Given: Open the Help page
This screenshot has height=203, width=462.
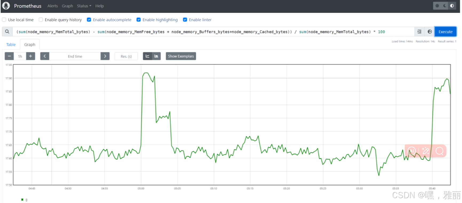Looking at the screenshot, I should pyautogui.click(x=100, y=6).
